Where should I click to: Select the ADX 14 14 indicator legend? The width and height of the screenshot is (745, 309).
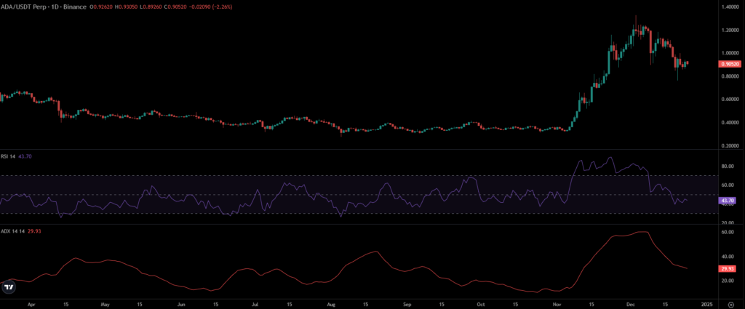[x=12, y=230]
